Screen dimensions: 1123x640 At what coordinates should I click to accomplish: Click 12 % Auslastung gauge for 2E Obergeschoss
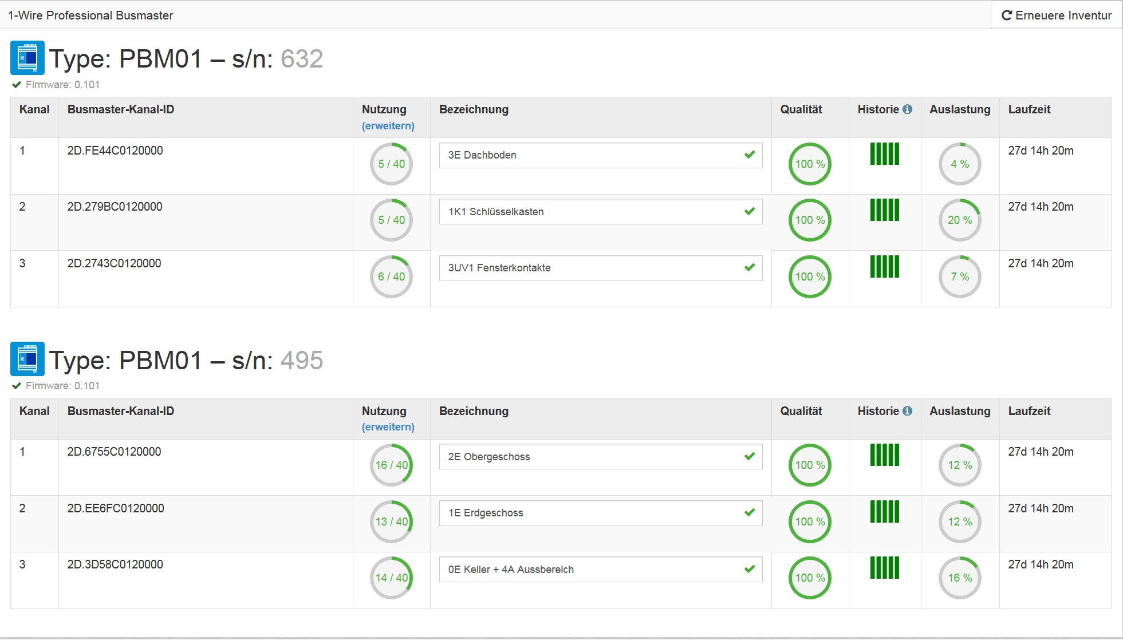[960, 465]
